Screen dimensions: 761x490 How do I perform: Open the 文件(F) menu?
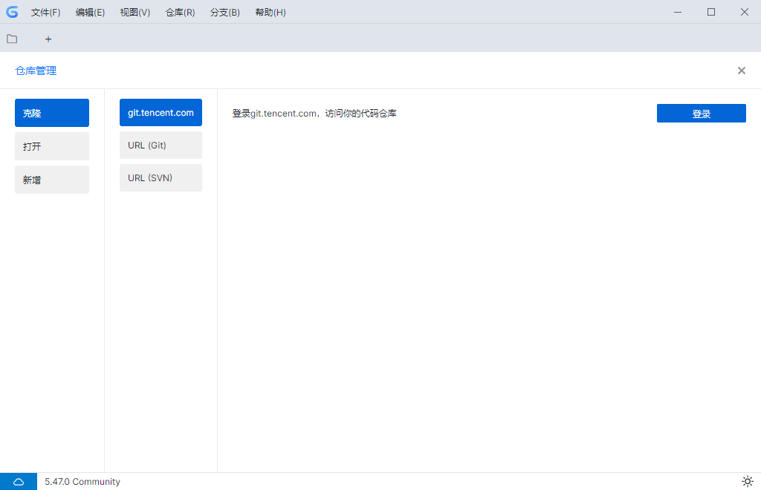pyautogui.click(x=45, y=12)
